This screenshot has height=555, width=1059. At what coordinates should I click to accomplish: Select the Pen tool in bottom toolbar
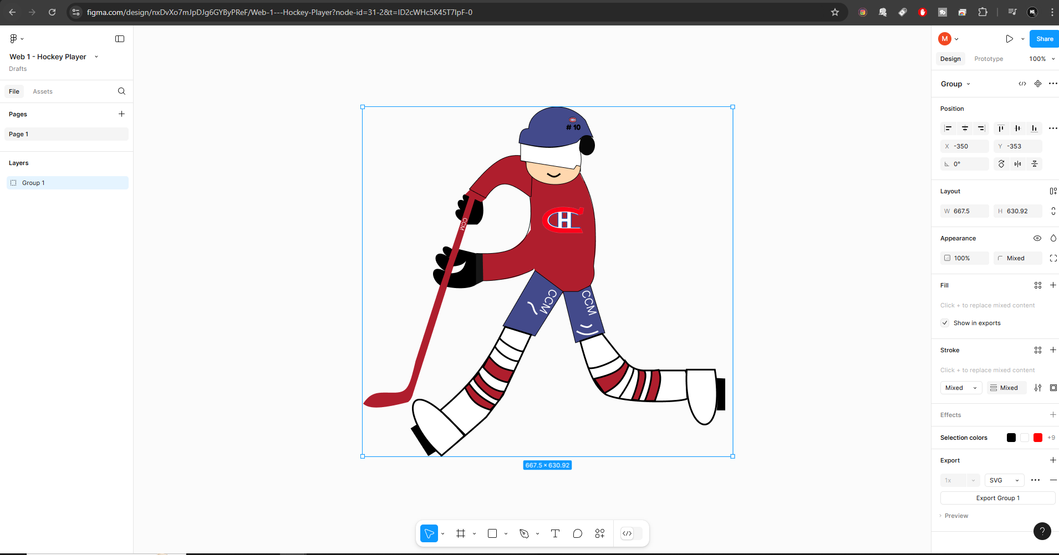point(524,533)
